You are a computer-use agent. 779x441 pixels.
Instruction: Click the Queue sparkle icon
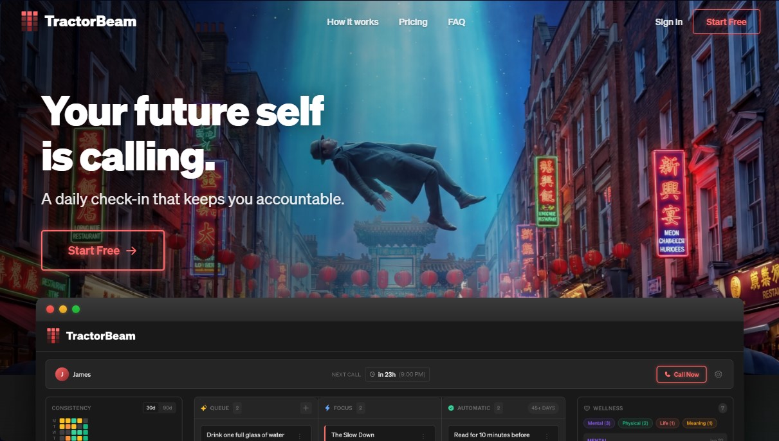204,408
